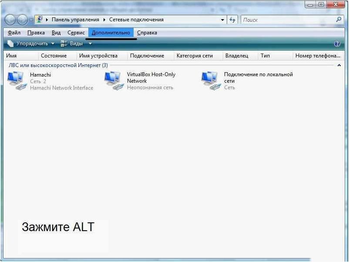The image size is (349, 262).
Task: Sort by the Имя column header
Action: [21, 56]
